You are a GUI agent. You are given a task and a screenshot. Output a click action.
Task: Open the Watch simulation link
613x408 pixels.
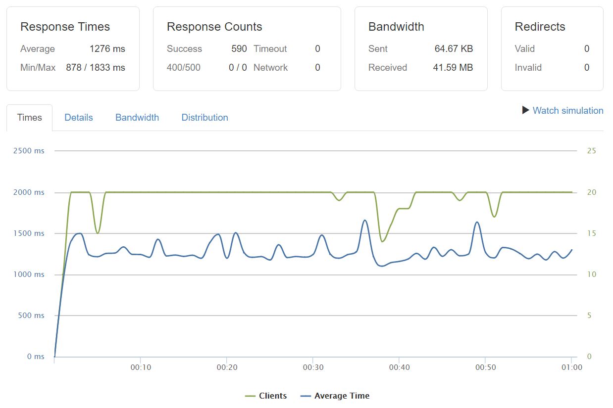click(x=567, y=111)
